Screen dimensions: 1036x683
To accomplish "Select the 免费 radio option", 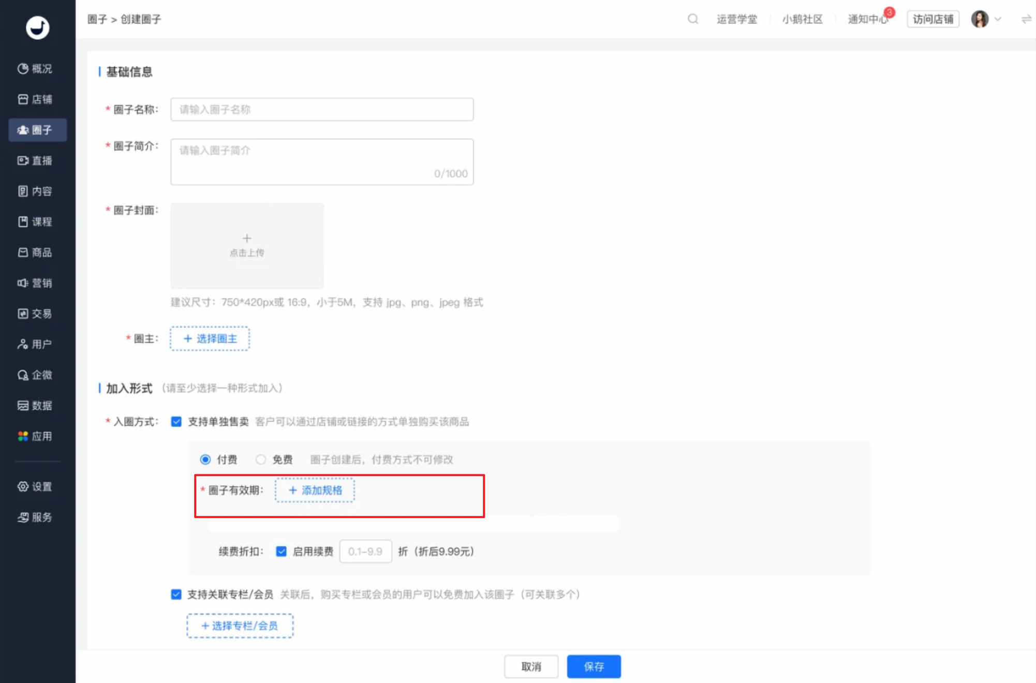I will 260,459.
